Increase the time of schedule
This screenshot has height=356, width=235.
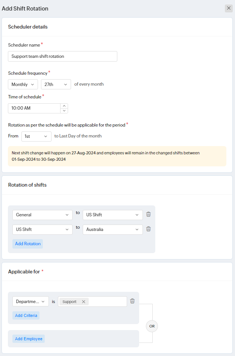click(64, 106)
